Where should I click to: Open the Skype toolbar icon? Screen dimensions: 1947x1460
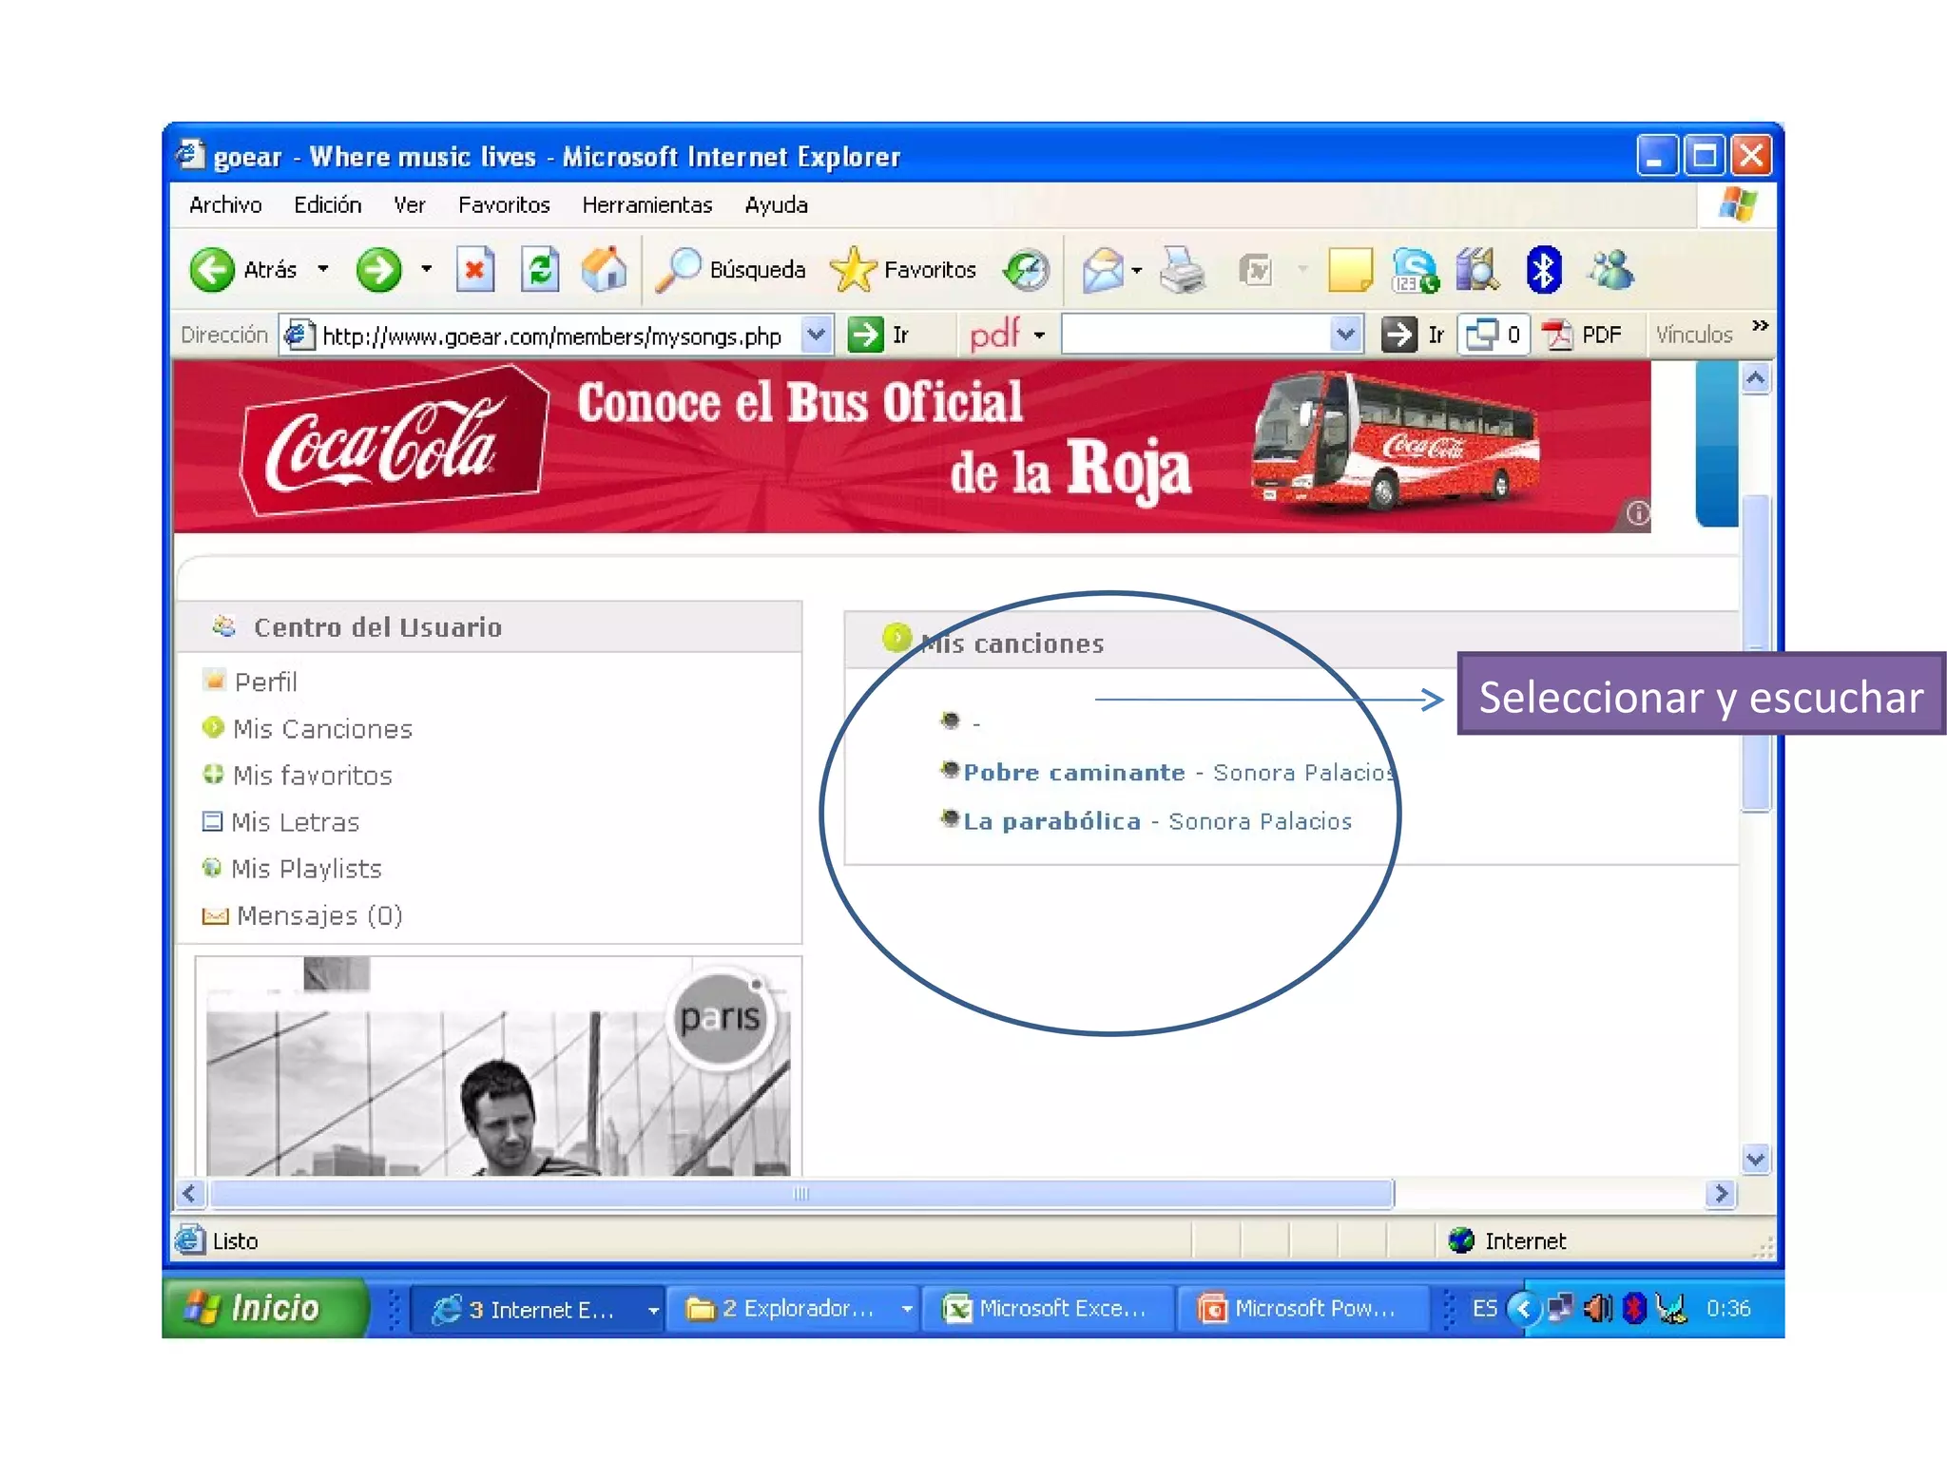(1415, 270)
